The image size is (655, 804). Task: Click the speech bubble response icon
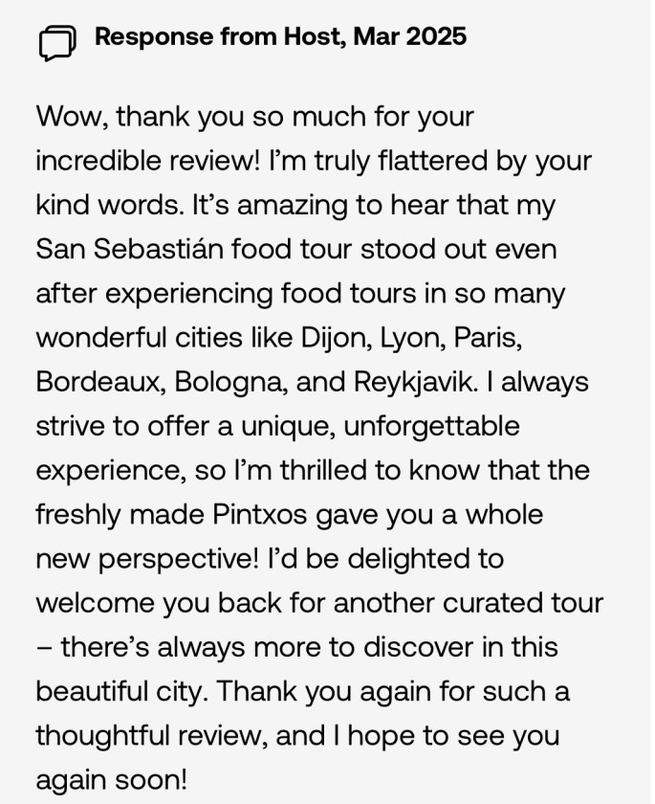point(57,41)
